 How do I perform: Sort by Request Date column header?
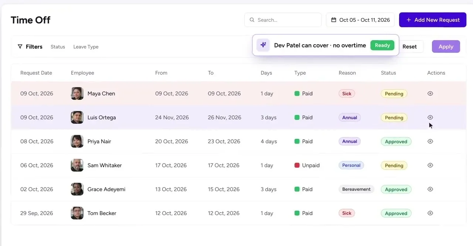[x=36, y=73]
